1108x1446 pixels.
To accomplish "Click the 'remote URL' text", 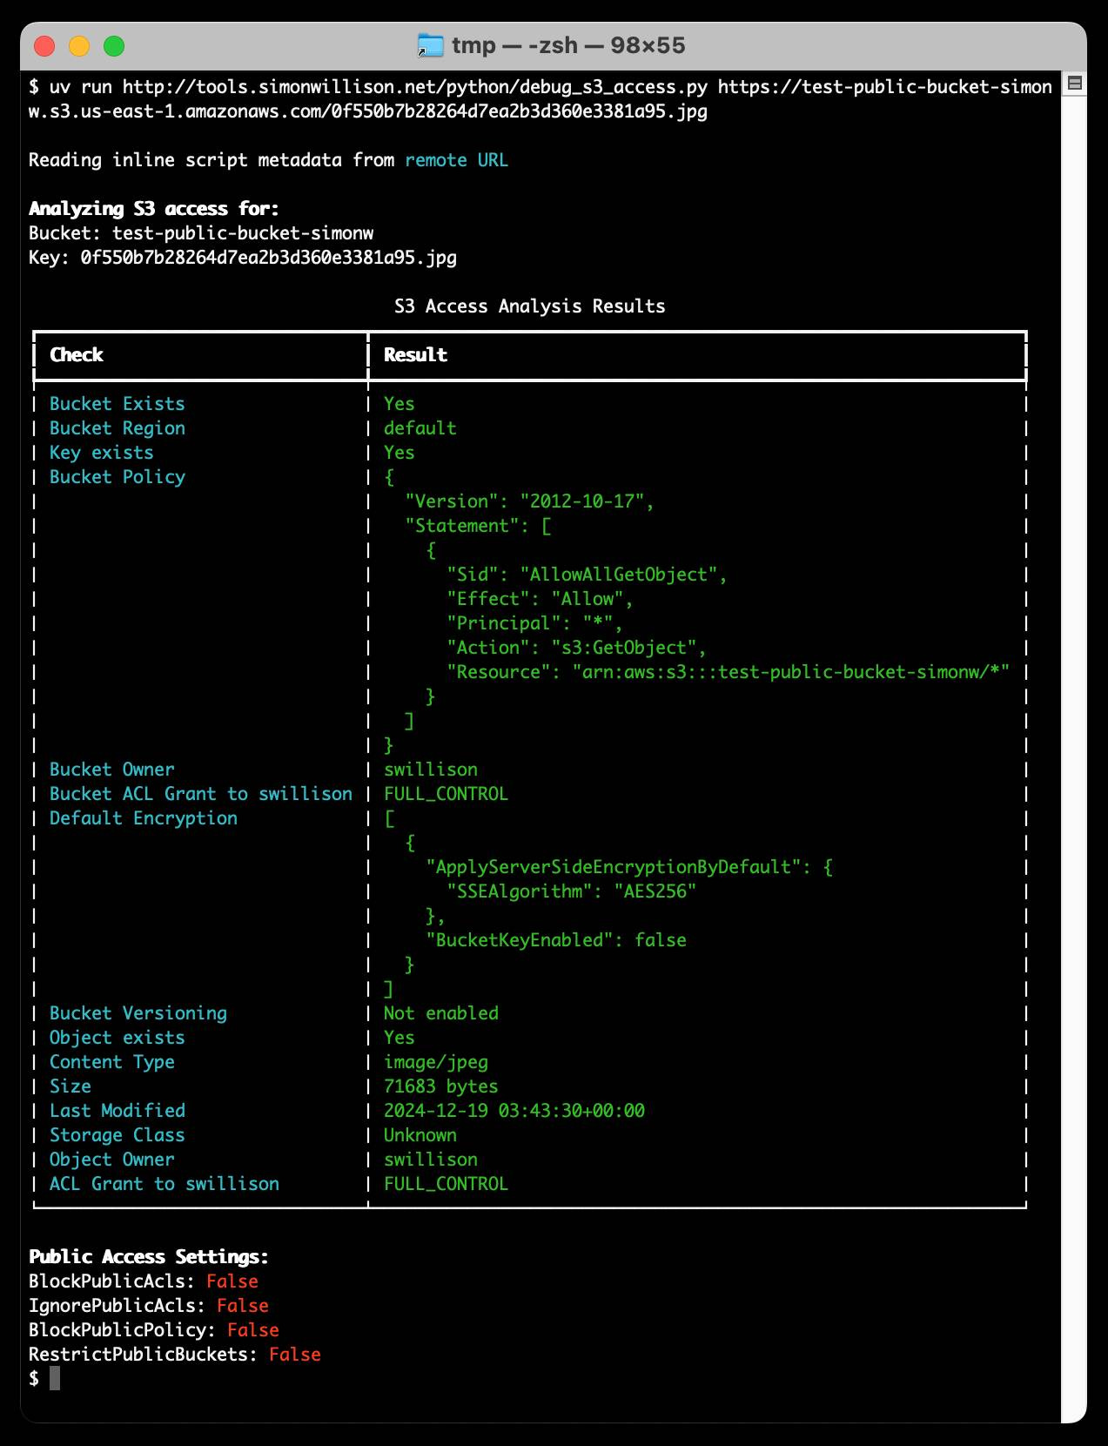I will coord(456,160).
